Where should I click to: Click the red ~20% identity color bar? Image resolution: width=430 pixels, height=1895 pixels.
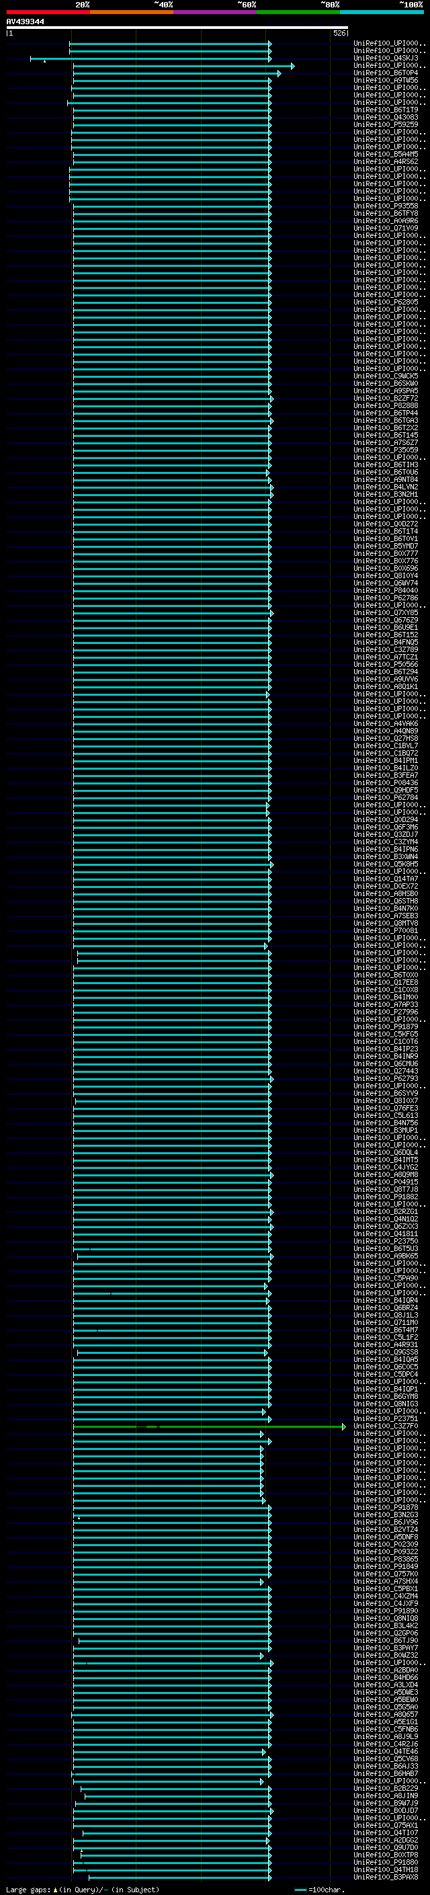(x=48, y=12)
